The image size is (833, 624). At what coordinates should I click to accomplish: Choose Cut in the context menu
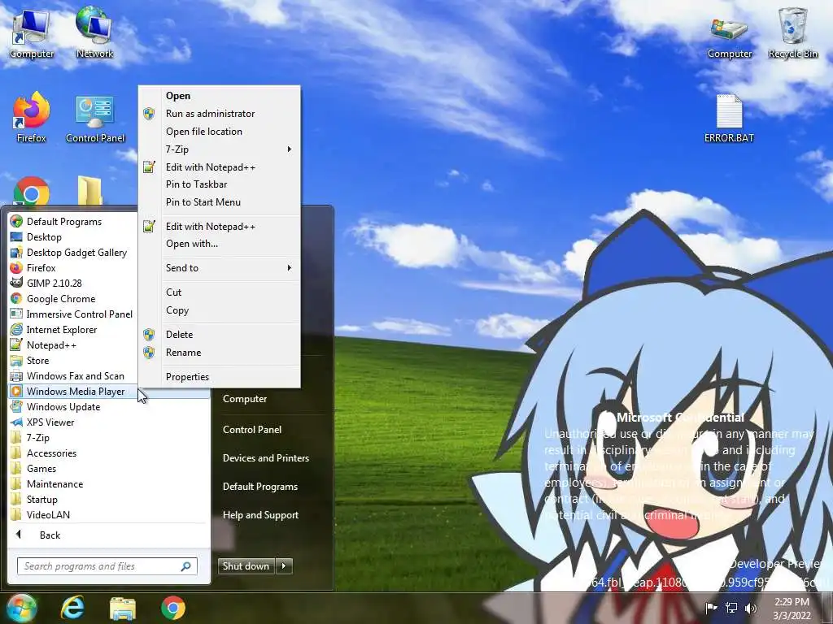[x=220, y=292]
